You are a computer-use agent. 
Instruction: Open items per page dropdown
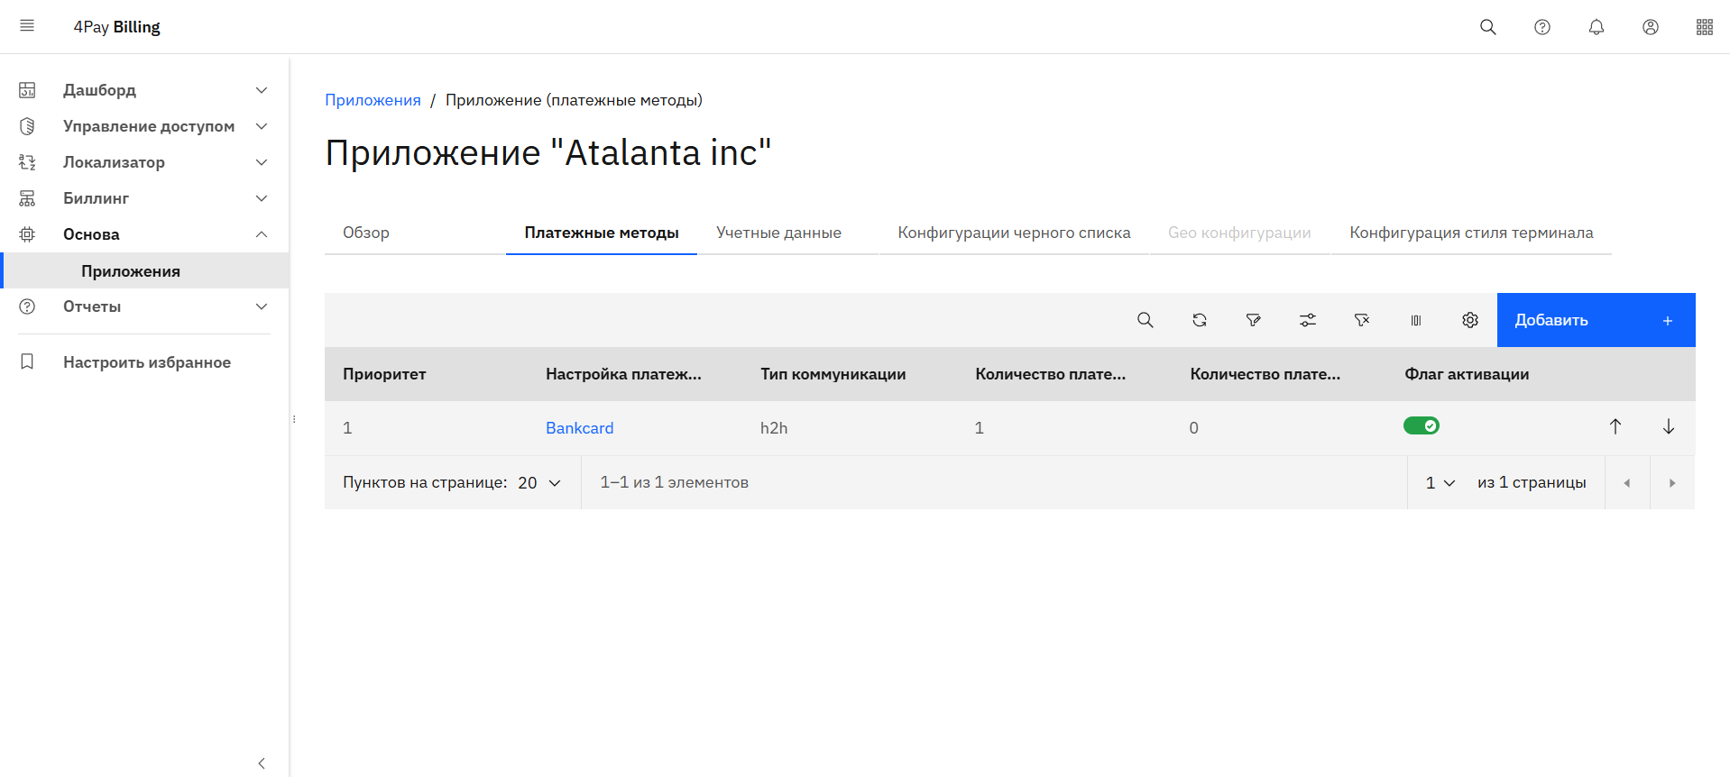(x=539, y=483)
